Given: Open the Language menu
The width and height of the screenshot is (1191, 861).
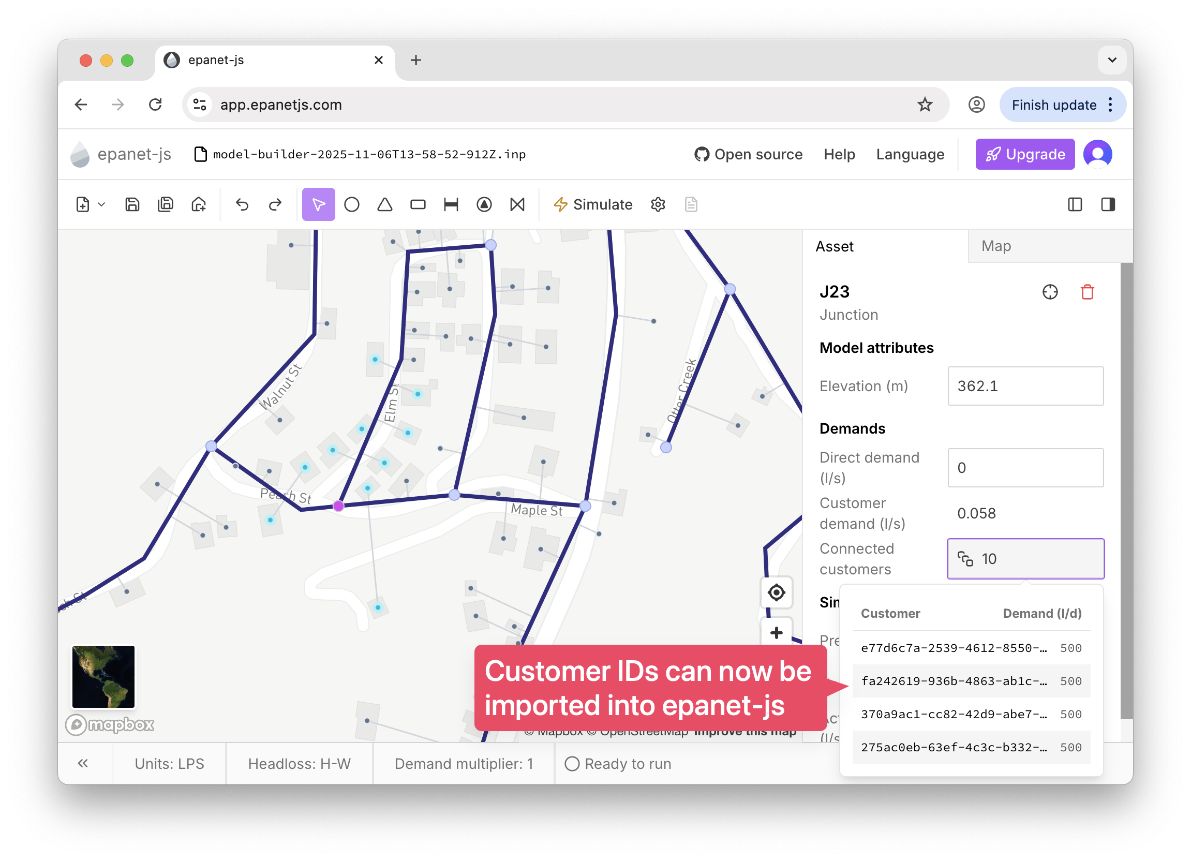Looking at the screenshot, I should point(910,154).
